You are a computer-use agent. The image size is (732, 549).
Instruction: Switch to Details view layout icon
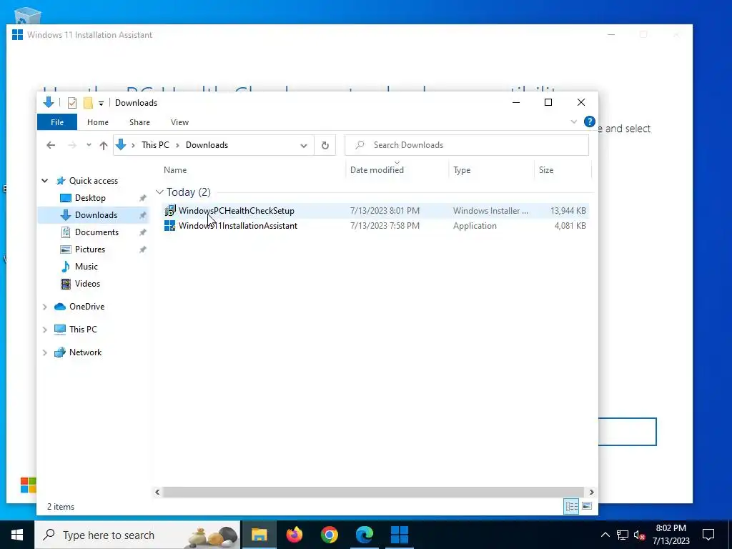[x=571, y=507]
